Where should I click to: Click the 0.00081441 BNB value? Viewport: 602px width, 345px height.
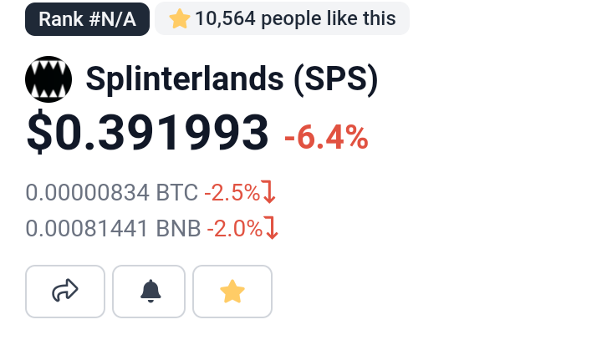coord(113,228)
